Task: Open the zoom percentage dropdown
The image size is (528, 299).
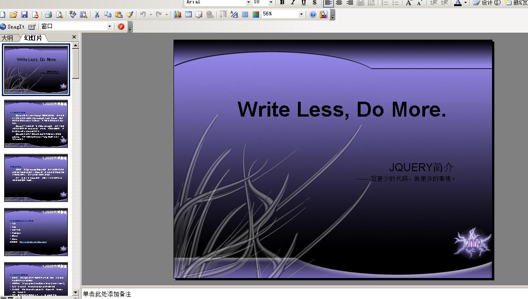Action: click(301, 14)
